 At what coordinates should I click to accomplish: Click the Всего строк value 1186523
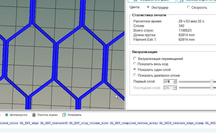[185, 30]
